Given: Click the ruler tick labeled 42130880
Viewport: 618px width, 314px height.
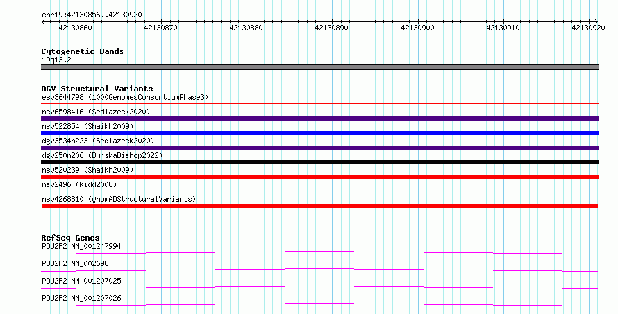Looking at the screenshot, I should [247, 28].
